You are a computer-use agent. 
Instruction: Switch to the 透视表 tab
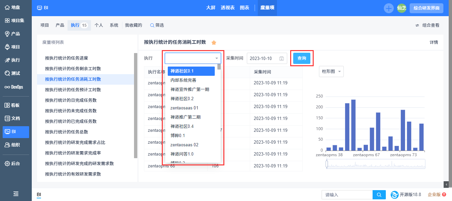pyautogui.click(x=228, y=8)
